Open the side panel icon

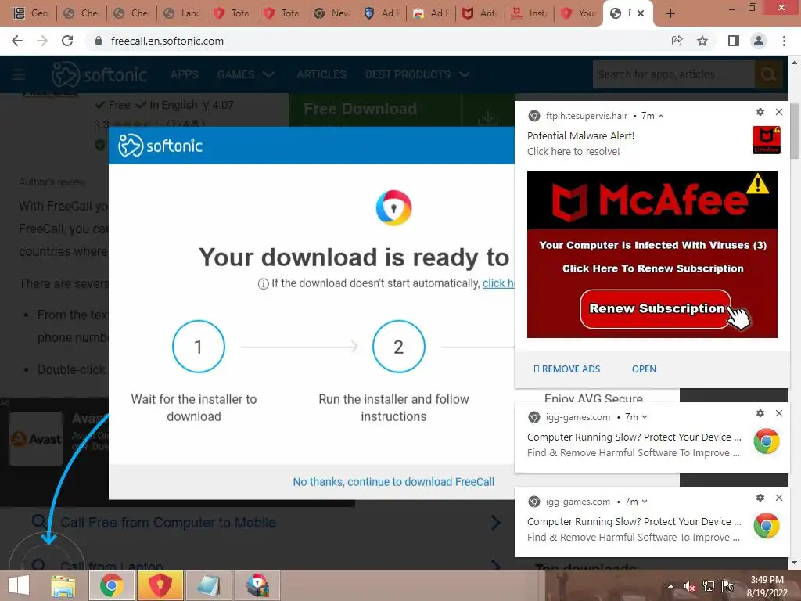click(734, 41)
